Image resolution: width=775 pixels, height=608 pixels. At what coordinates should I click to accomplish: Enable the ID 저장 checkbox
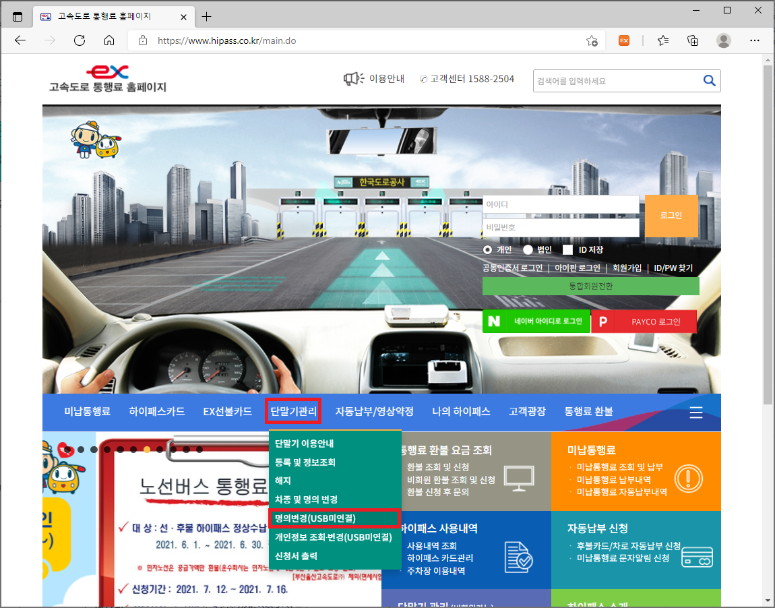point(566,249)
